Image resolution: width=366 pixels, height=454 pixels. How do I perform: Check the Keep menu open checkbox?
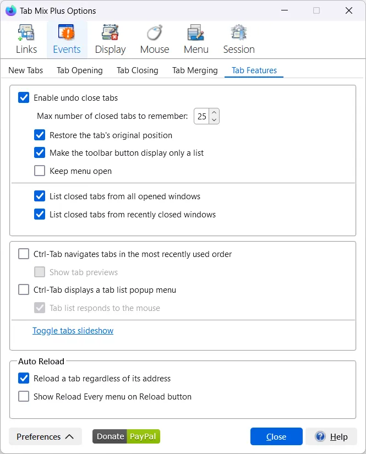(40, 171)
